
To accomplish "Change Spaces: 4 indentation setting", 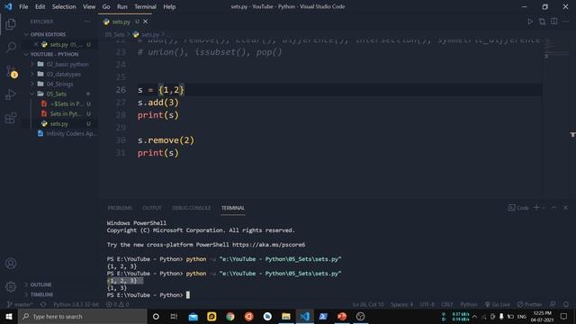I will coord(401,304).
